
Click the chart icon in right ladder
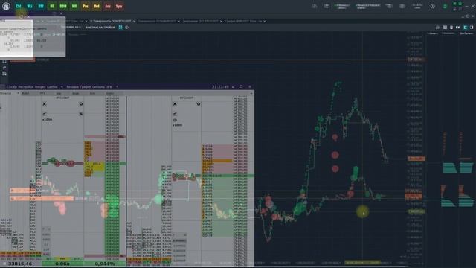coord(175,114)
